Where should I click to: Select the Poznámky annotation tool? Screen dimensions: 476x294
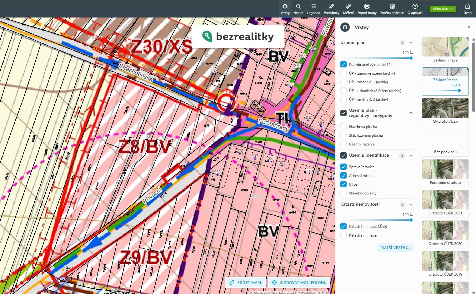tap(331, 9)
